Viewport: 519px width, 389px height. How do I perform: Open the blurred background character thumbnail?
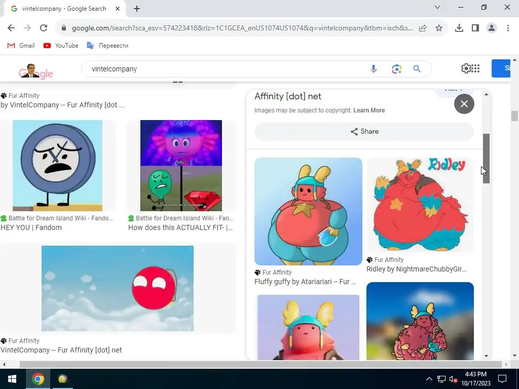click(x=420, y=321)
